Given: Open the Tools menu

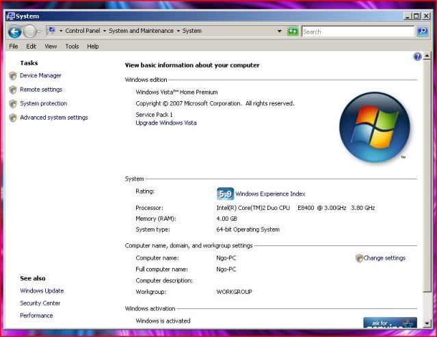Looking at the screenshot, I should click(72, 46).
